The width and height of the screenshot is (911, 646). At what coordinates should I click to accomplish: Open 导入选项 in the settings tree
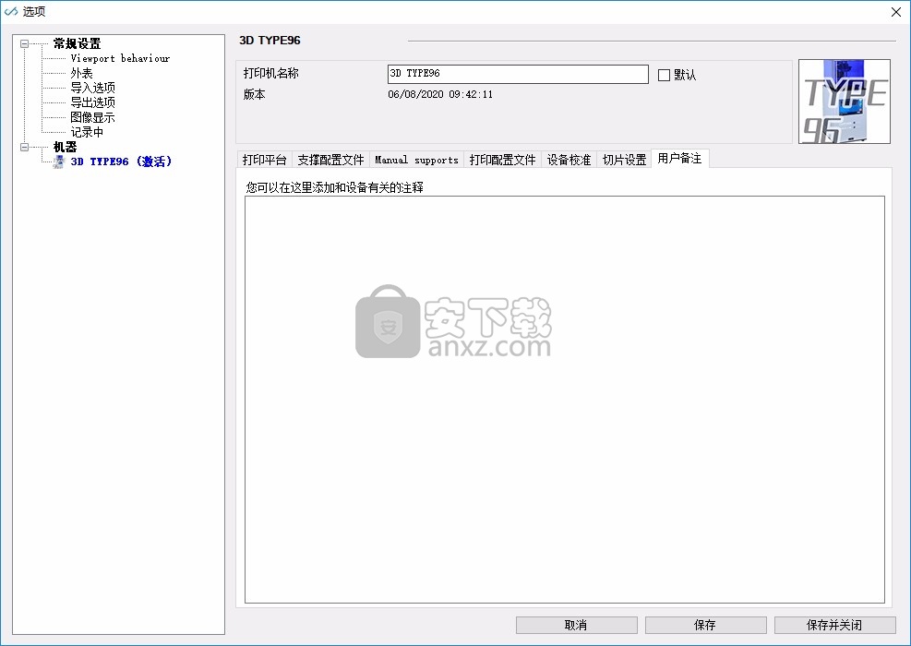[93, 88]
